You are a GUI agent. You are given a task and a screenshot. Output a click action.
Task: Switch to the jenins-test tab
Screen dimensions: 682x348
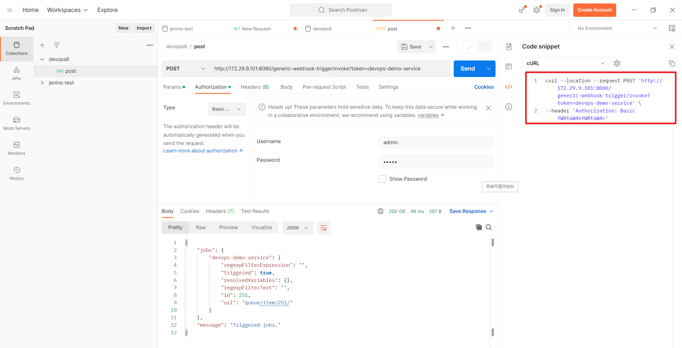pyautogui.click(x=194, y=29)
